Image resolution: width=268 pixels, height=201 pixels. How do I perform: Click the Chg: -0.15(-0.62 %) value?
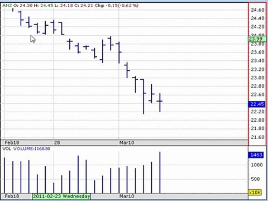[117, 6]
